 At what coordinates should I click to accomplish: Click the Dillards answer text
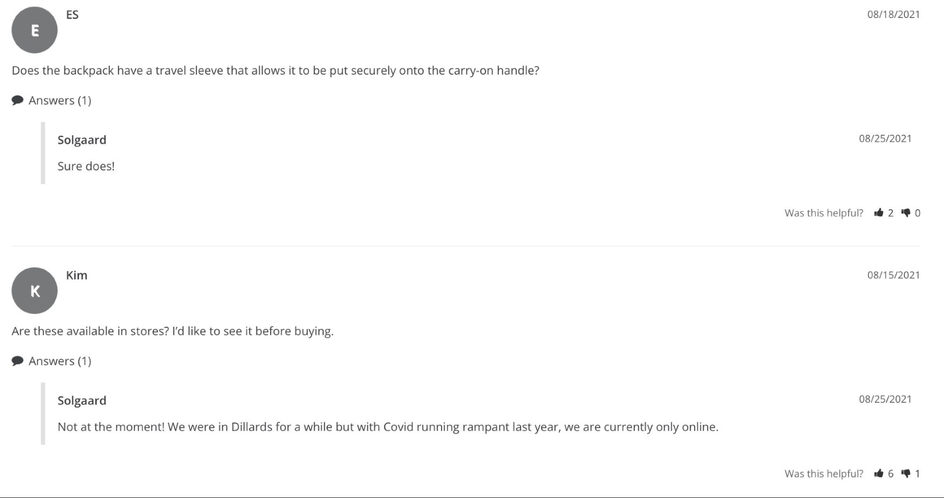pyautogui.click(x=388, y=427)
